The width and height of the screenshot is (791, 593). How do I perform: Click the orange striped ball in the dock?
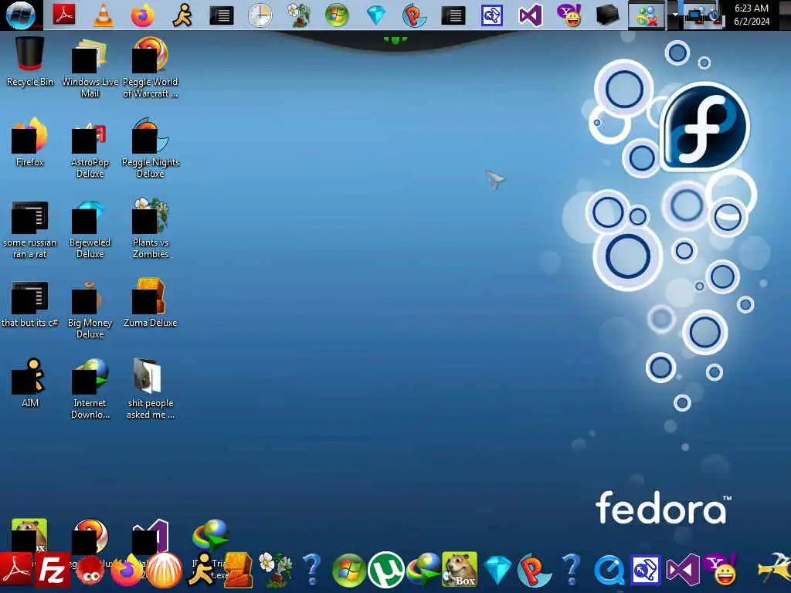tap(164, 571)
